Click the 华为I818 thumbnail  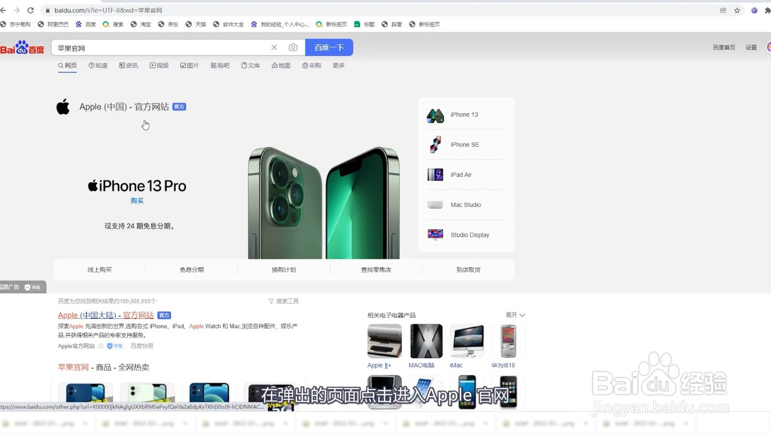tap(508, 341)
